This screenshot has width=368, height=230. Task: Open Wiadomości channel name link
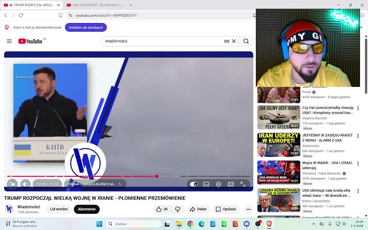click(29, 207)
